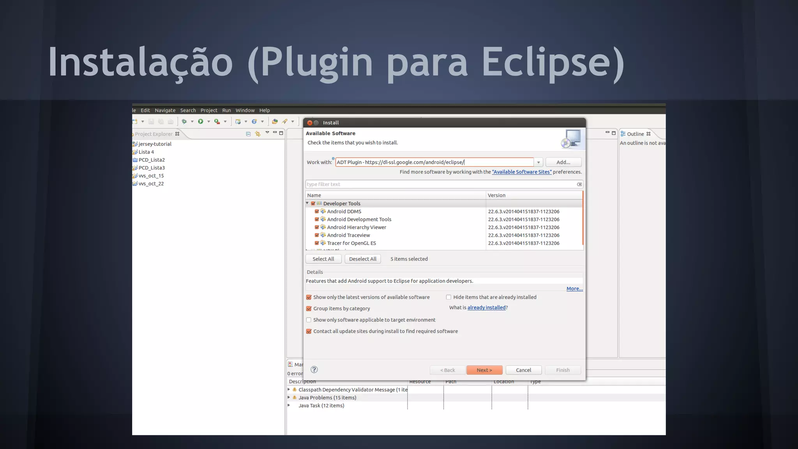Image resolution: width=798 pixels, height=449 pixels.
Task: Click the Tracer for OpenGL ES feature icon
Action: pos(323,243)
